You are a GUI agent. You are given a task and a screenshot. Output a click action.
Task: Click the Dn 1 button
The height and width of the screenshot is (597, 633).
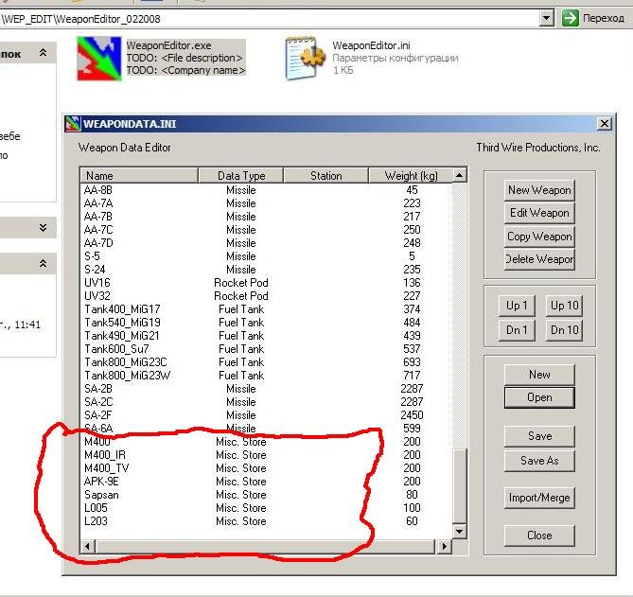click(517, 330)
